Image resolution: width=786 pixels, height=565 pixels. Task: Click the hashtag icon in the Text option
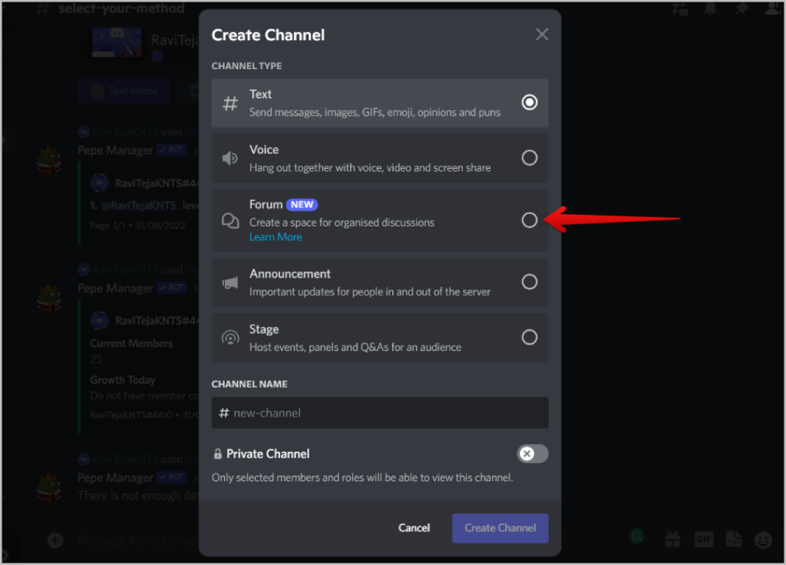(x=230, y=104)
